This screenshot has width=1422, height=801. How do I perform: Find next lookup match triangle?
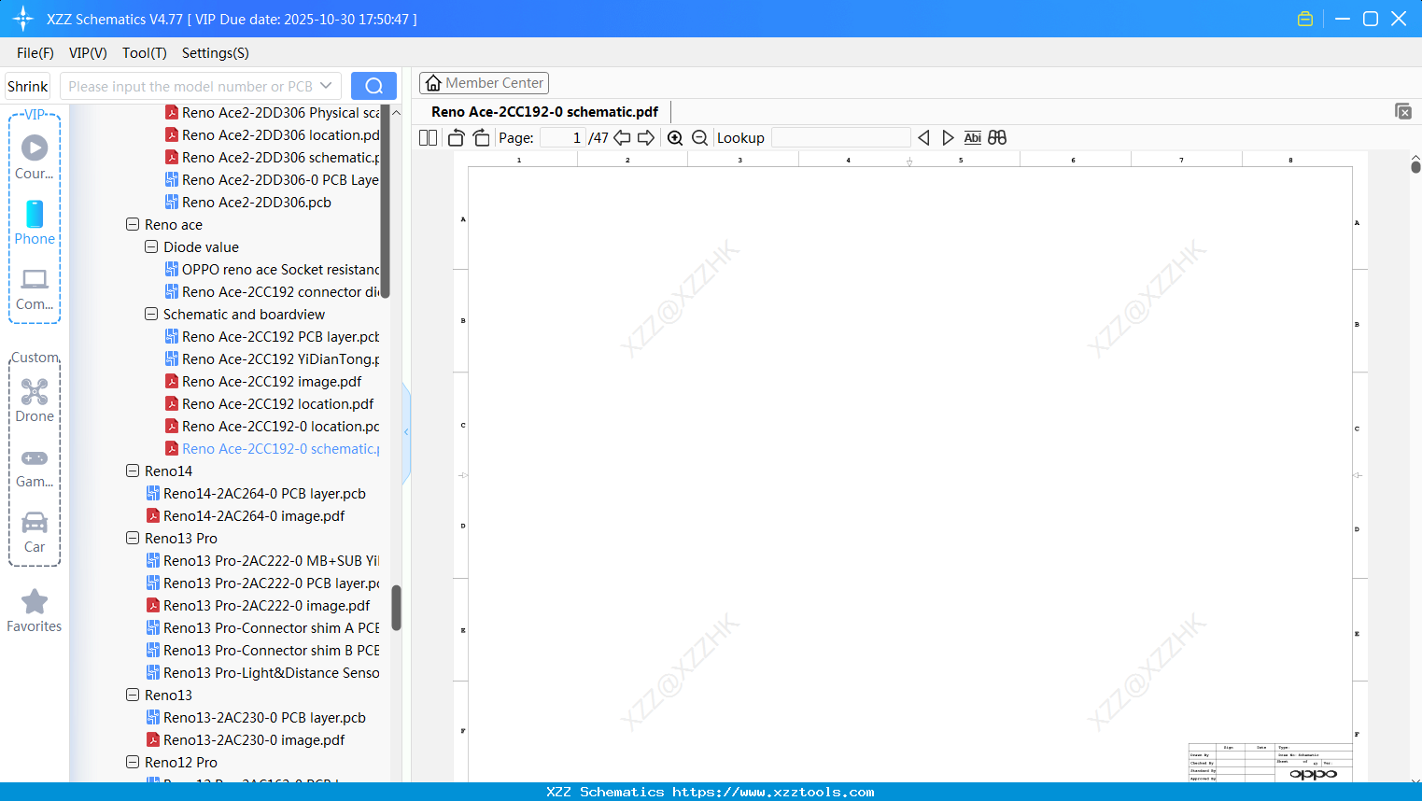click(948, 138)
